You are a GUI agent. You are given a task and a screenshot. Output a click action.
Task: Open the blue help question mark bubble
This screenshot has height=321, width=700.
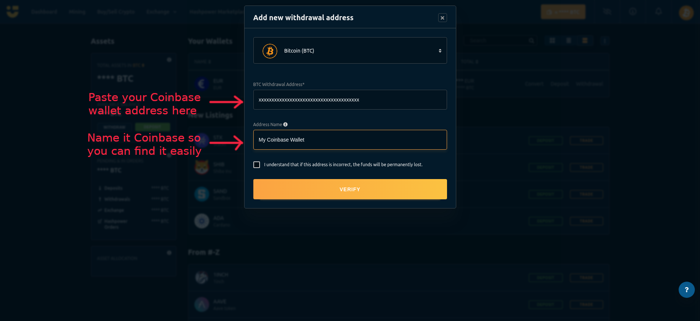[x=686, y=290]
